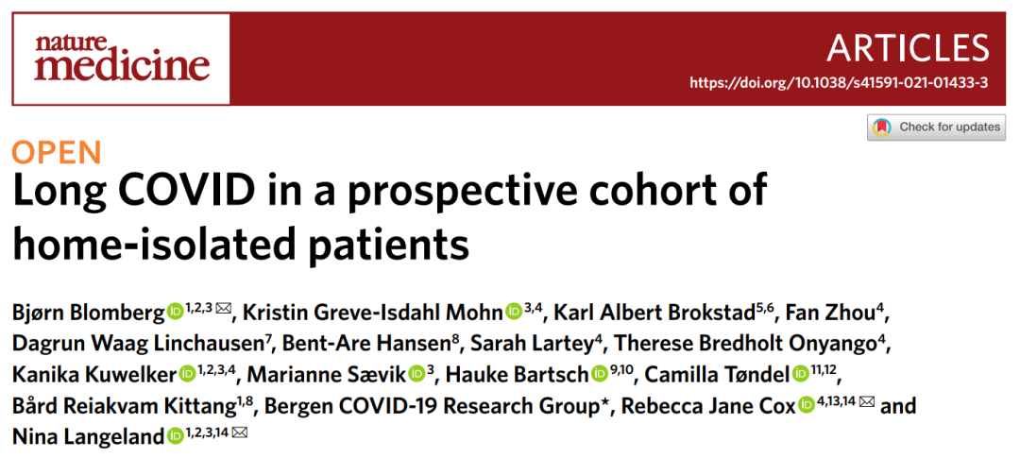
Task: Open Camilla Tøndel's ORCID icon
Action: tap(801, 375)
